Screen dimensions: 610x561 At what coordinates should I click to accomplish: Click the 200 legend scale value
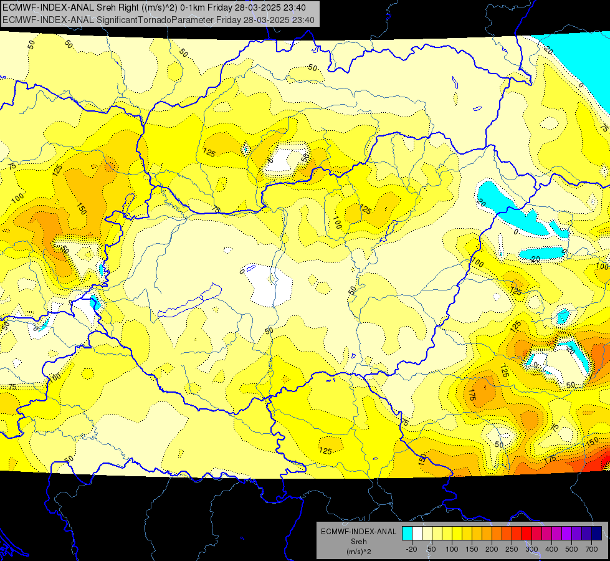[492, 549]
